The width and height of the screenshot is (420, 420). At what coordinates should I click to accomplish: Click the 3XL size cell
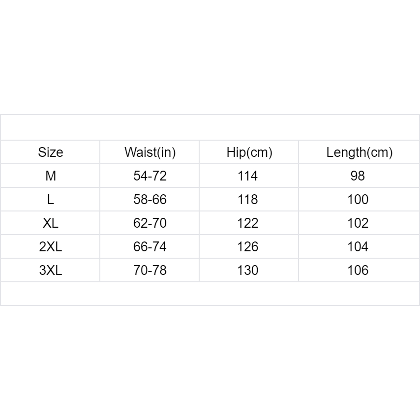[51, 270]
